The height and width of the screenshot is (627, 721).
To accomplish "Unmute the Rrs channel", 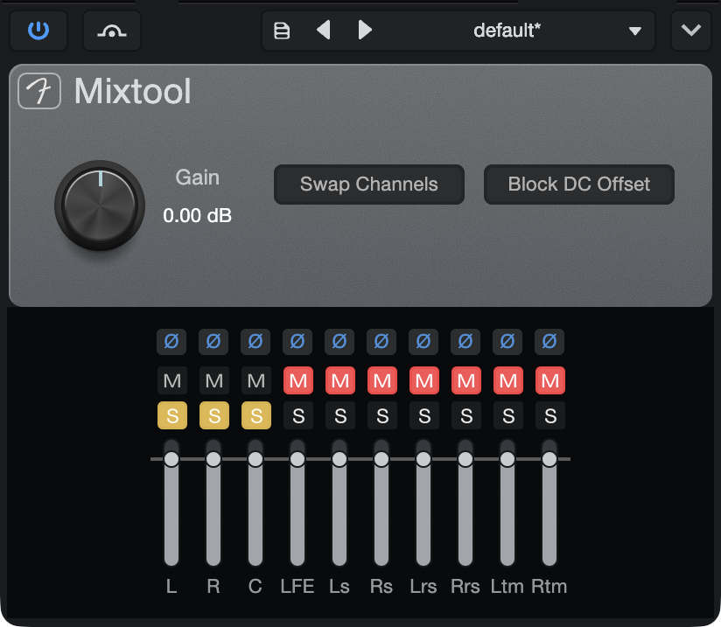I will 466,380.
